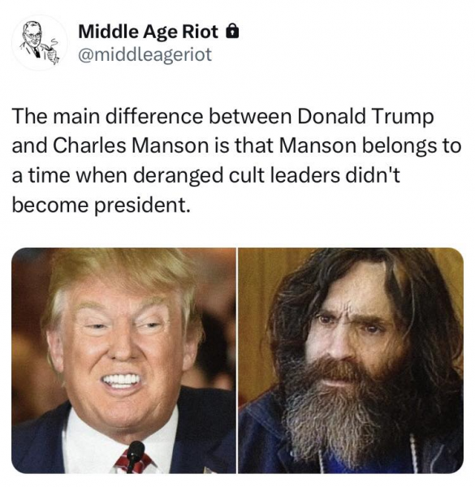Expand the left photo of the smiling man

(123, 360)
